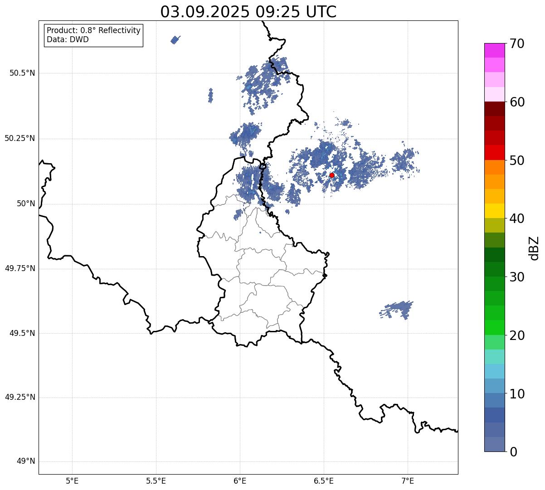Click the bright green colorbar segment at 20 dBZ

coord(494,328)
